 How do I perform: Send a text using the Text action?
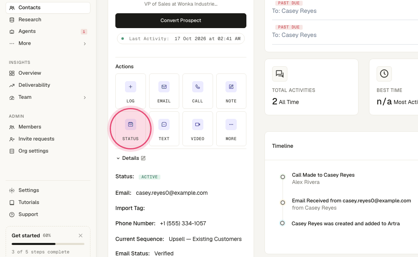coord(164,128)
